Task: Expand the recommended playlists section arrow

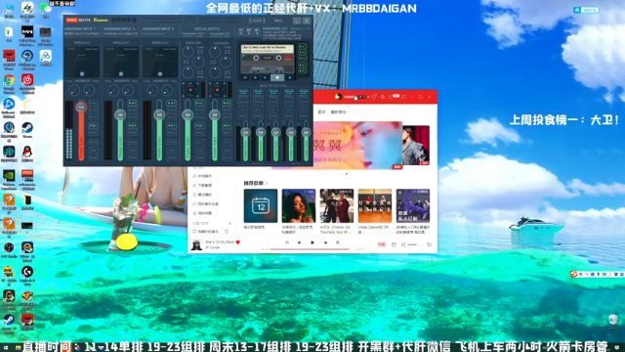Action: (267, 183)
